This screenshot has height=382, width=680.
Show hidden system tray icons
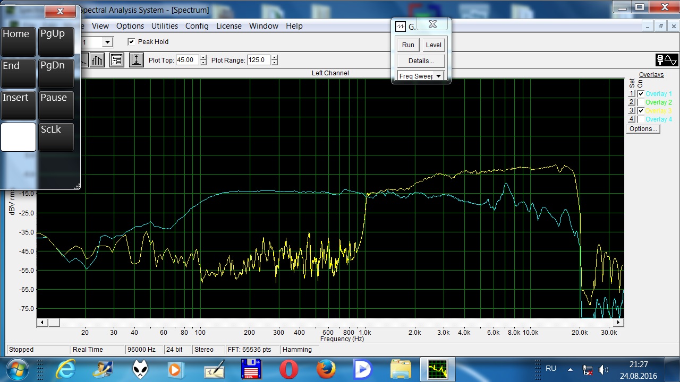[570, 369]
